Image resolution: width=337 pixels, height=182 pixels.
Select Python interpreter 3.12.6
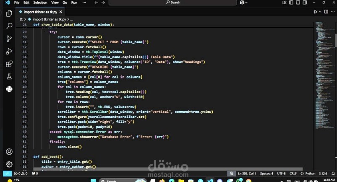[323, 174]
